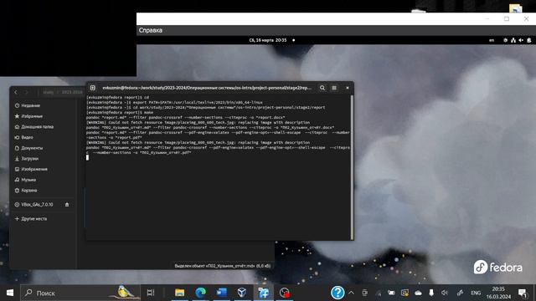Click the Поиск taskbar search box
The height and width of the screenshot is (301, 536).
[x=80, y=293]
